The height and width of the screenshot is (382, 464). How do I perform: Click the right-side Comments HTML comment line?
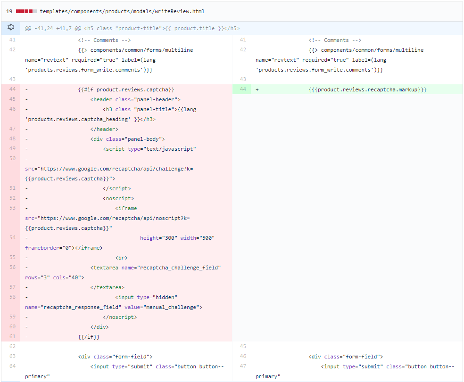[x=335, y=41]
